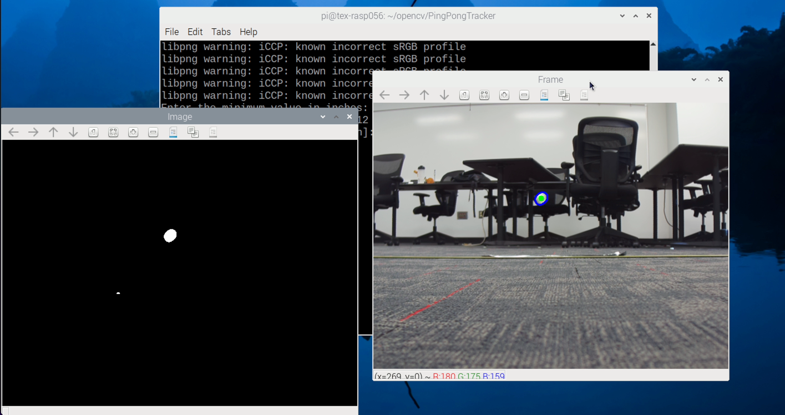This screenshot has width=785, height=415.
Task: Save current image from Image window
Action: [173, 132]
